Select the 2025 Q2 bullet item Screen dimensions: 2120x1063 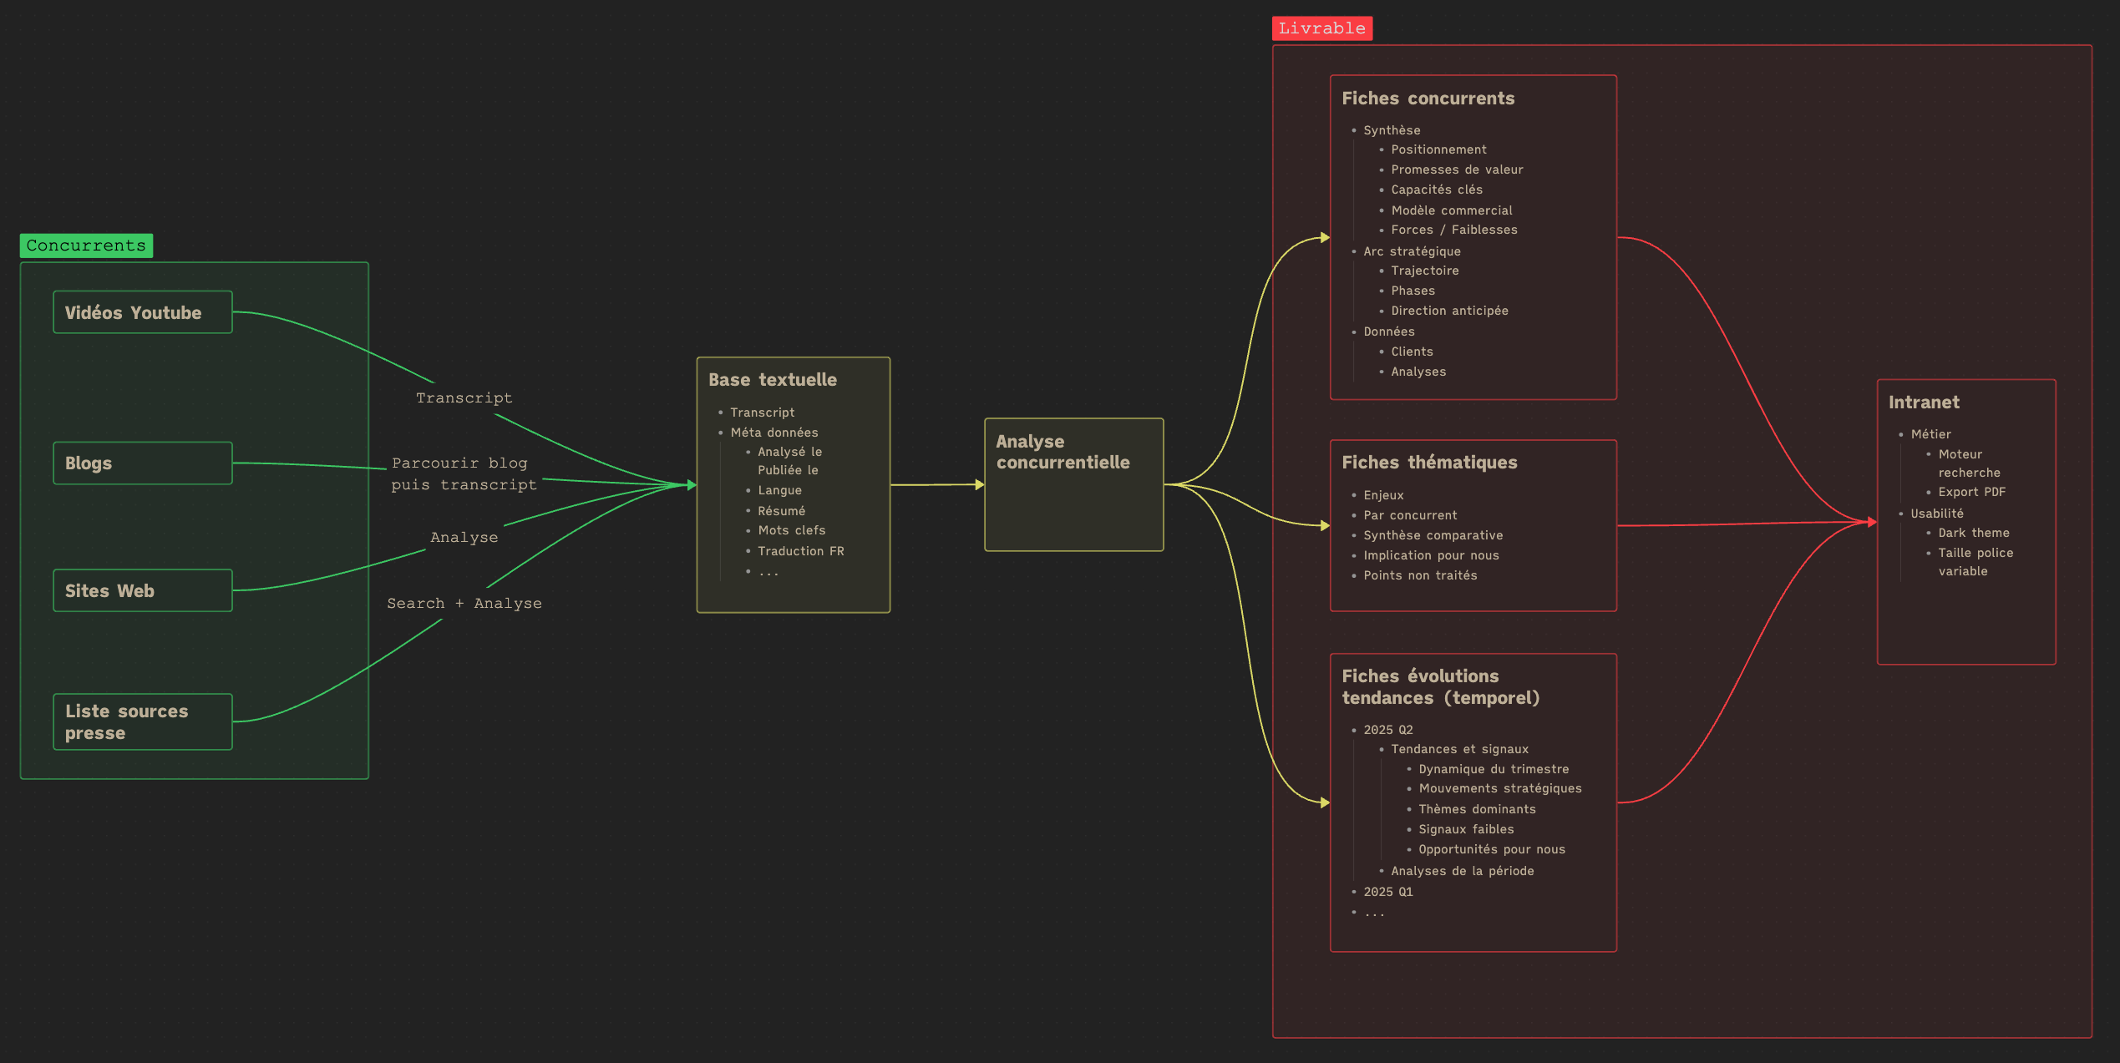[x=1388, y=730]
